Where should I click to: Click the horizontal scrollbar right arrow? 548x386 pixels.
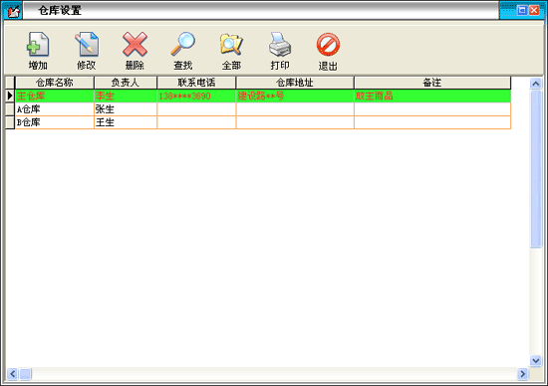522,374
